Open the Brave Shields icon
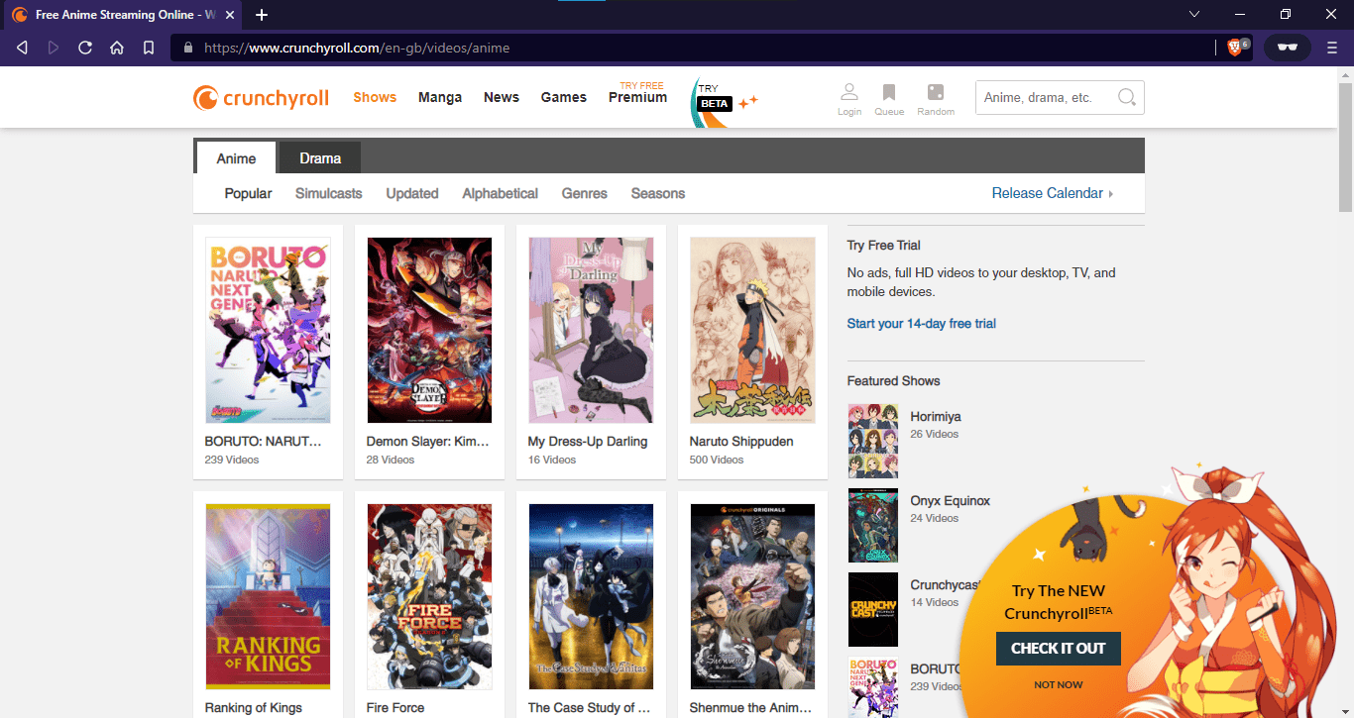This screenshot has height=718, width=1354. click(x=1235, y=47)
